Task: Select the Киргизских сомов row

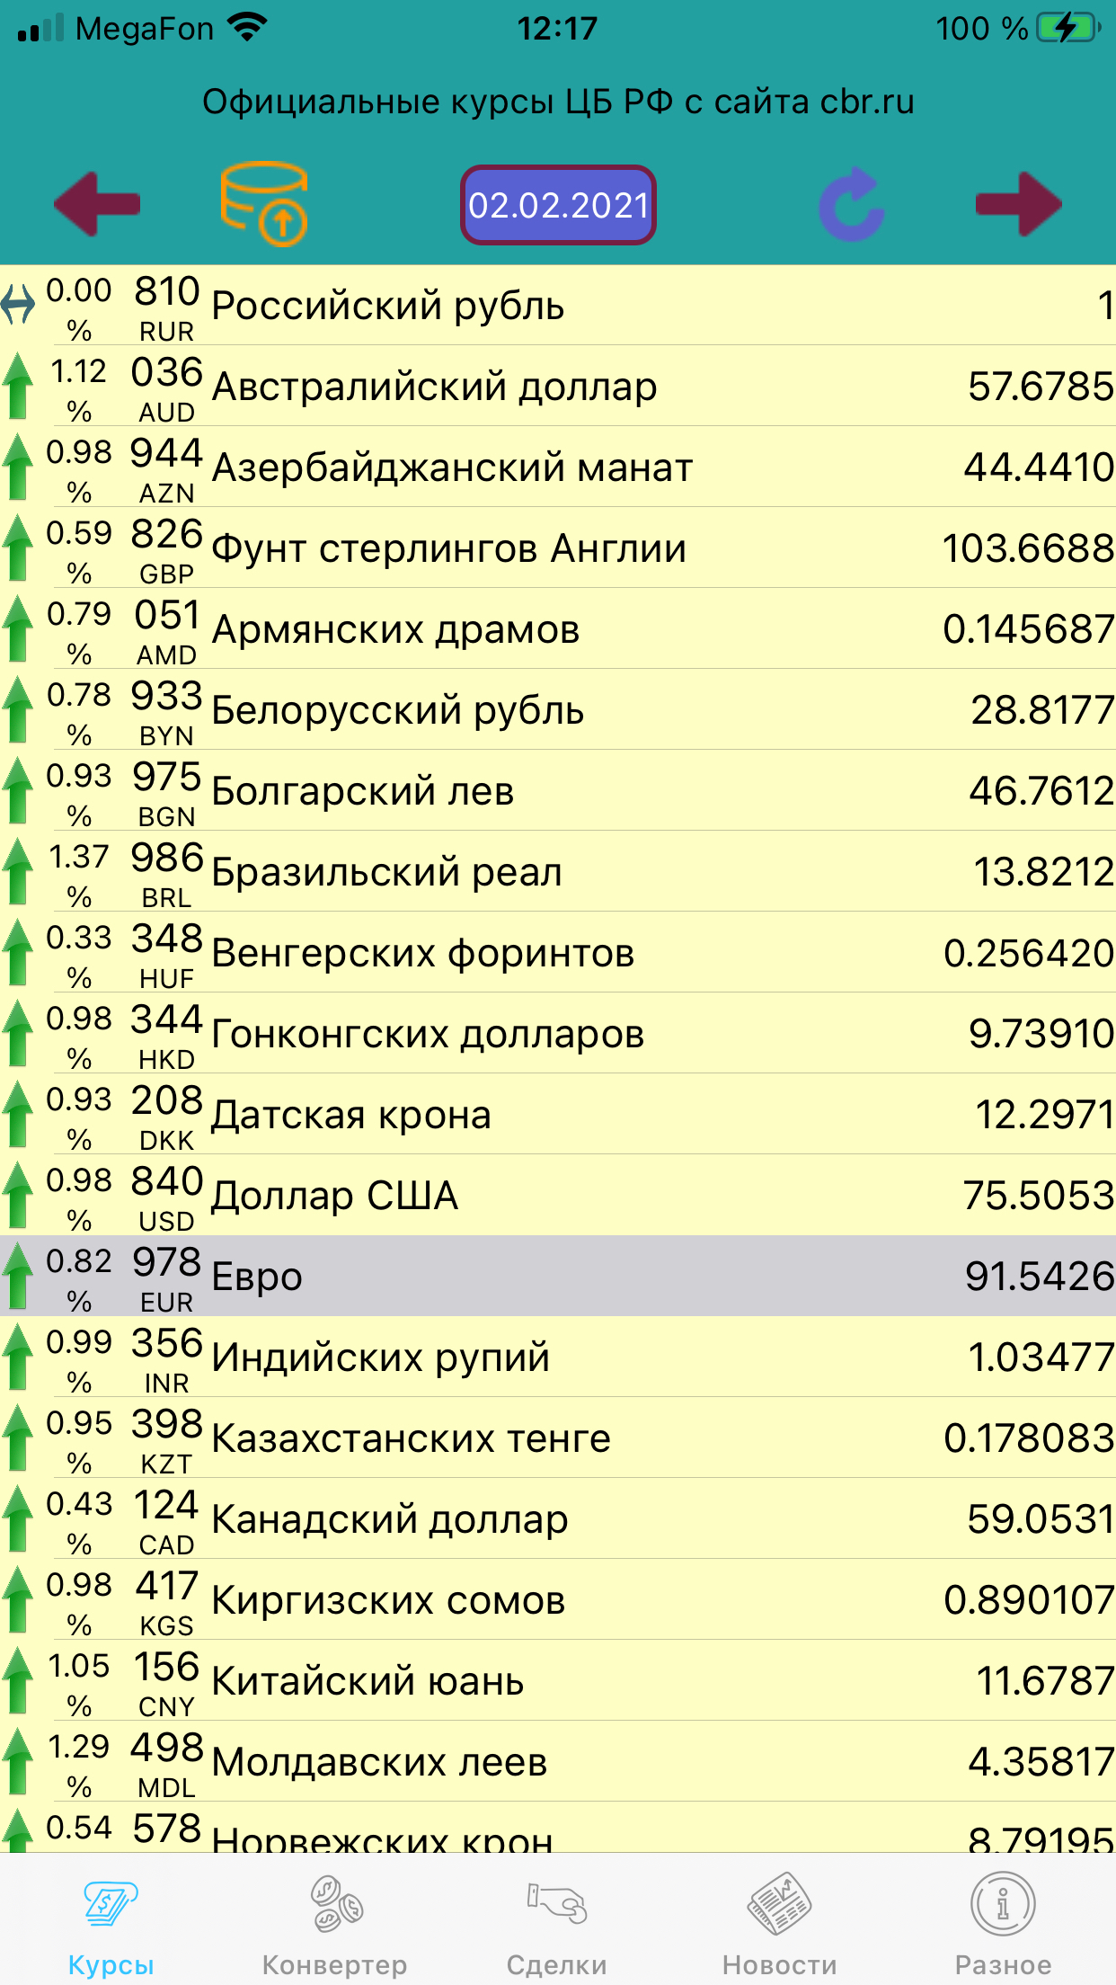Action: (x=558, y=1600)
